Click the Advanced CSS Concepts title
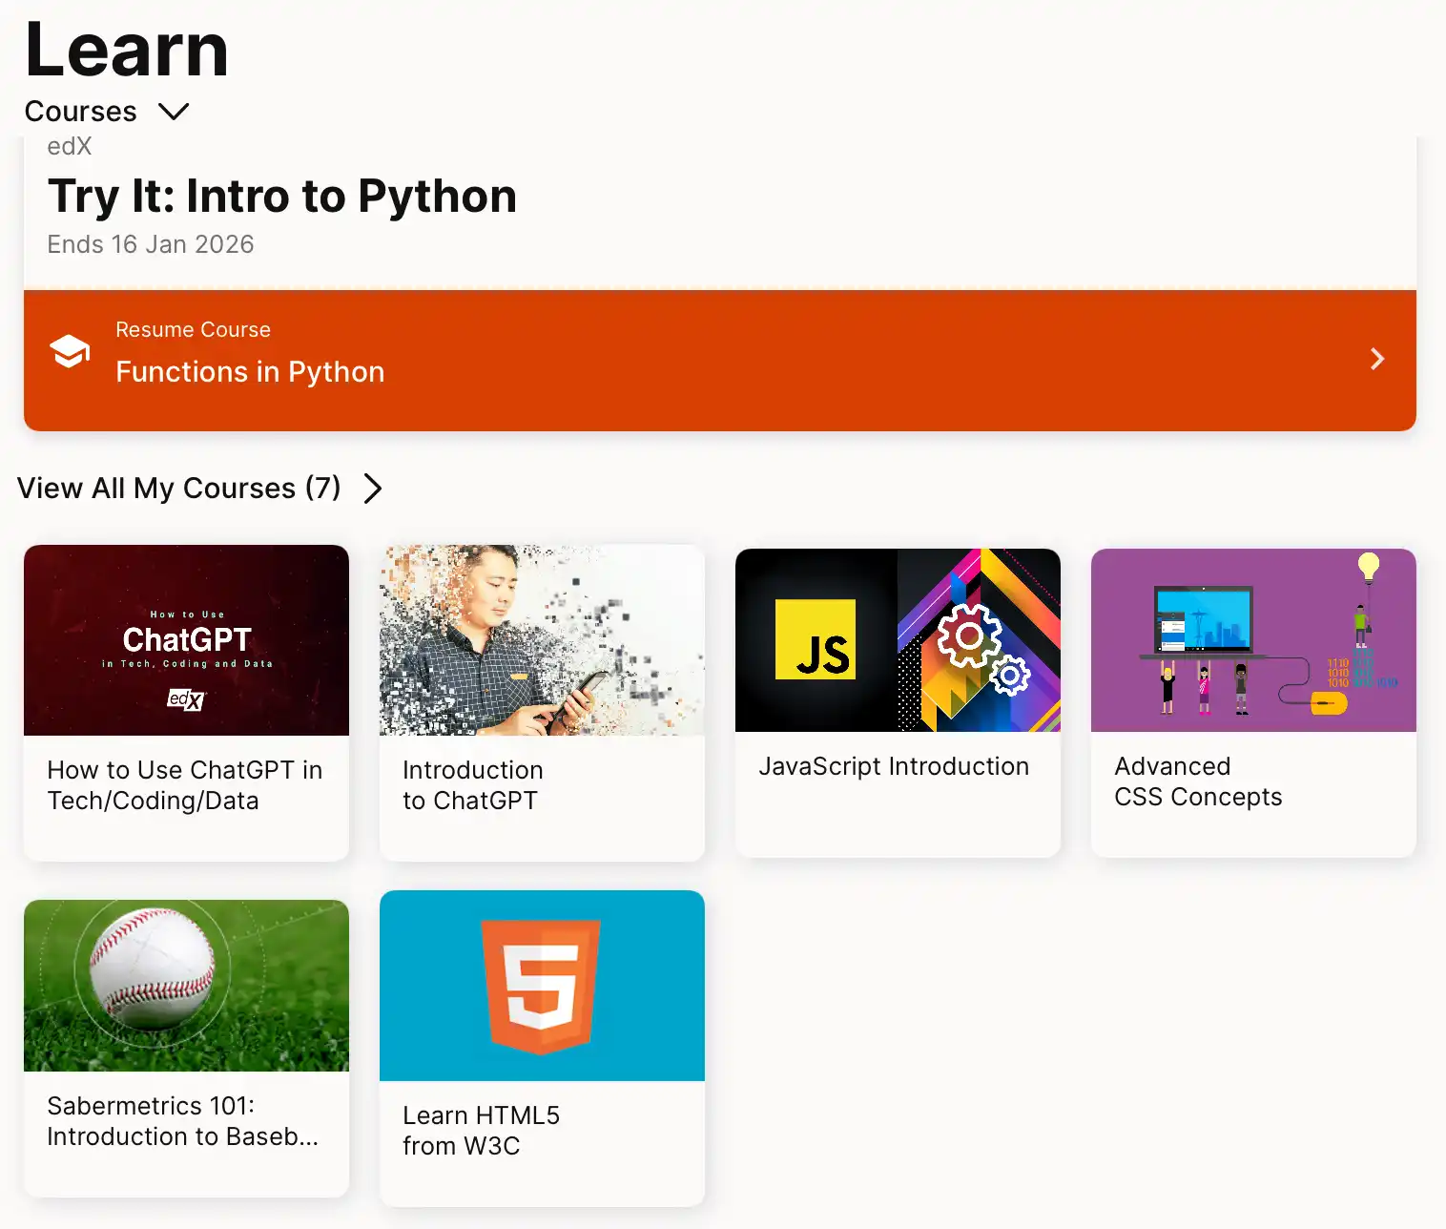The height and width of the screenshot is (1229, 1446). [x=1198, y=781]
